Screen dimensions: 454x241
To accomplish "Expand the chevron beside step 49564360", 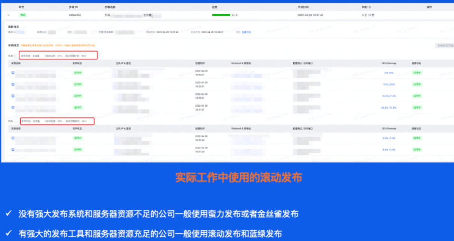I will pyautogui.click(x=8, y=15).
